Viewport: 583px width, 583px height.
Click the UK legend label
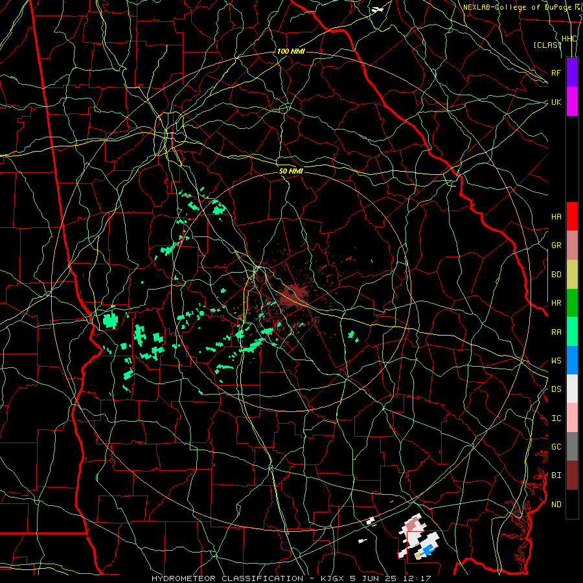pyautogui.click(x=556, y=102)
